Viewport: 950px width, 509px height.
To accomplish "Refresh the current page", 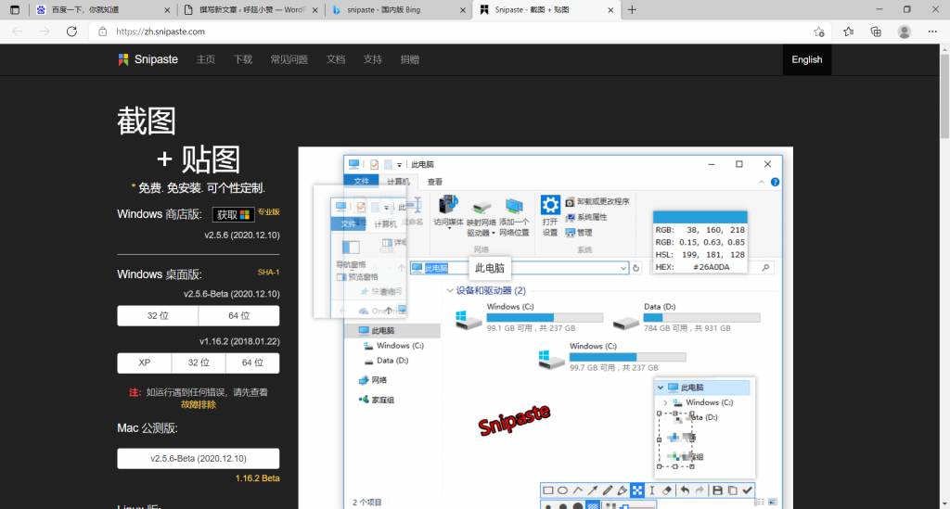I will pyautogui.click(x=71, y=32).
